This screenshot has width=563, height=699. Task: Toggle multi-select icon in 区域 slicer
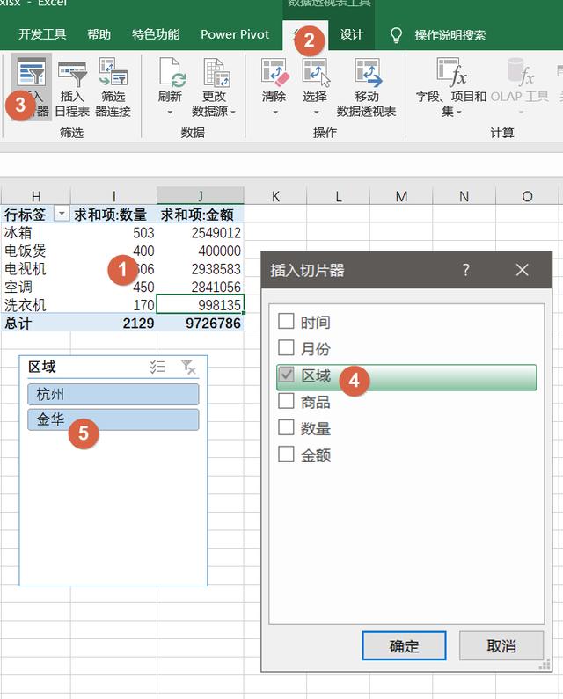point(157,367)
